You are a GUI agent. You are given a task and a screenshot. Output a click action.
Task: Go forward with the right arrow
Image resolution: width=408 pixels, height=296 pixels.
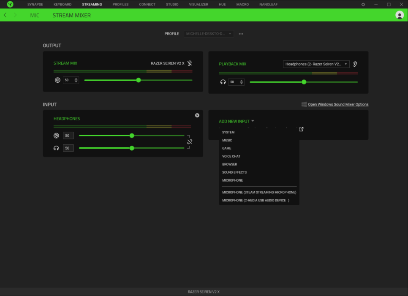click(x=15, y=15)
